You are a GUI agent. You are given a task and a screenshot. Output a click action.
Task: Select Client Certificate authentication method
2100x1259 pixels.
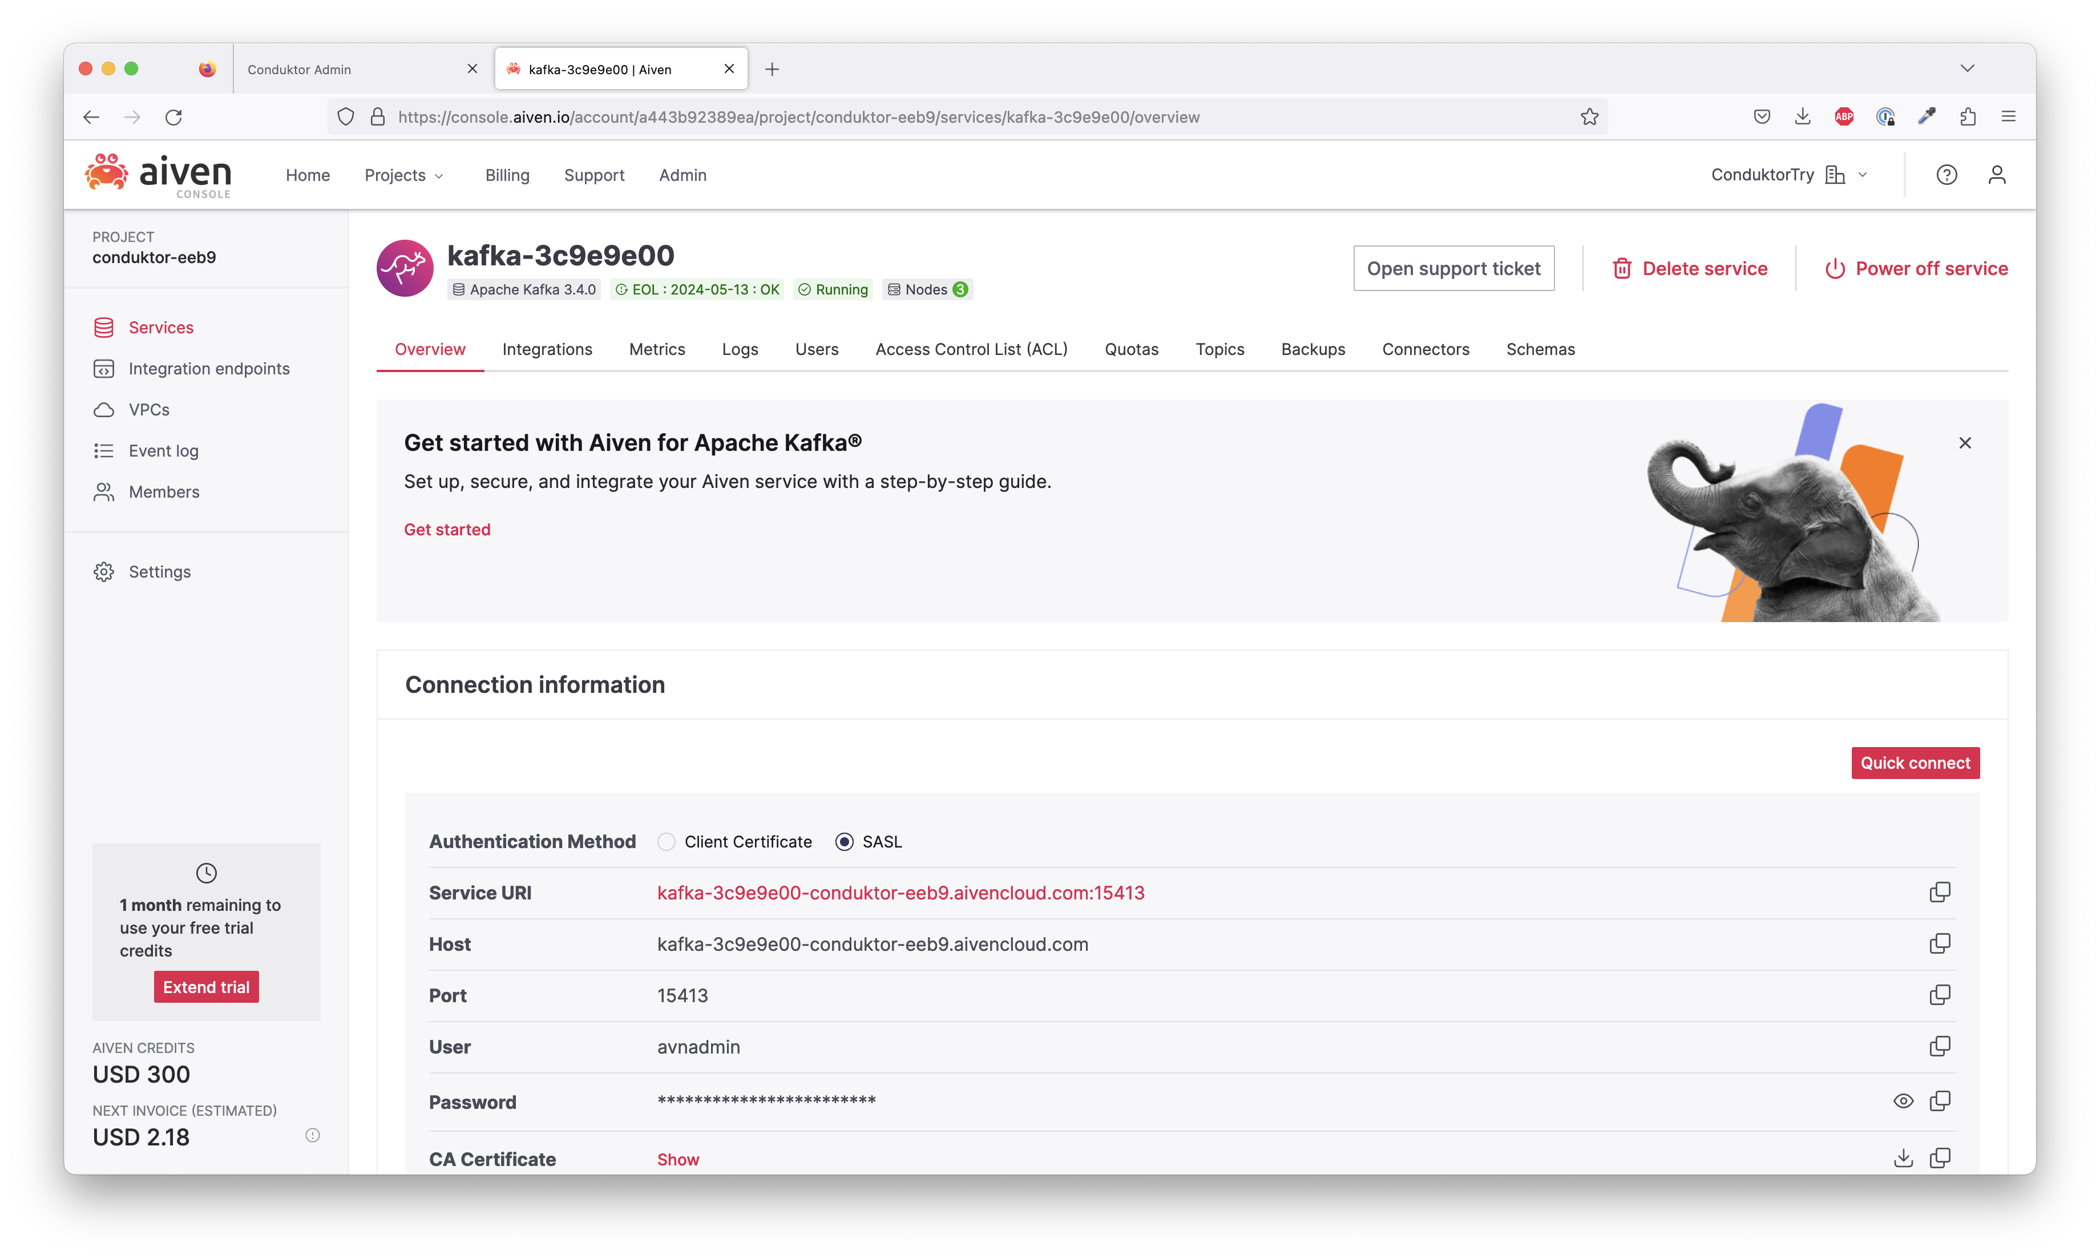click(667, 842)
